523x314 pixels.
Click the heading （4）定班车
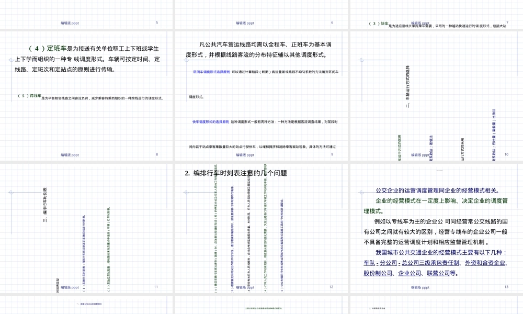click(x=48, y=48)
